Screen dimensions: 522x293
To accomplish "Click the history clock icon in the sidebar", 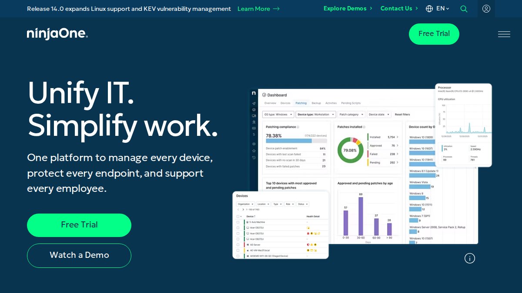I will pyautogui.click(x=254, y=158).
